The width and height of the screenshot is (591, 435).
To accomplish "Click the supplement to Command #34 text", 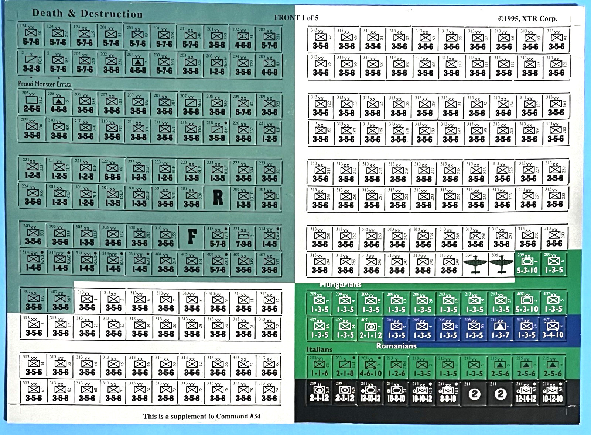I will pyautogui.click(x=202, y=416).
